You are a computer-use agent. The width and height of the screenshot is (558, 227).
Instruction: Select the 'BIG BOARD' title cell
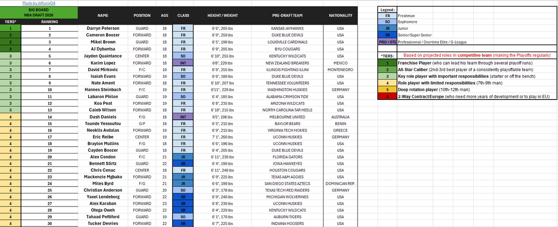39,9
